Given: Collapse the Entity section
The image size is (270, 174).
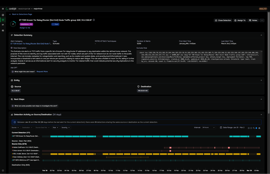Looking at the screenshot, I should click(261, 80).
